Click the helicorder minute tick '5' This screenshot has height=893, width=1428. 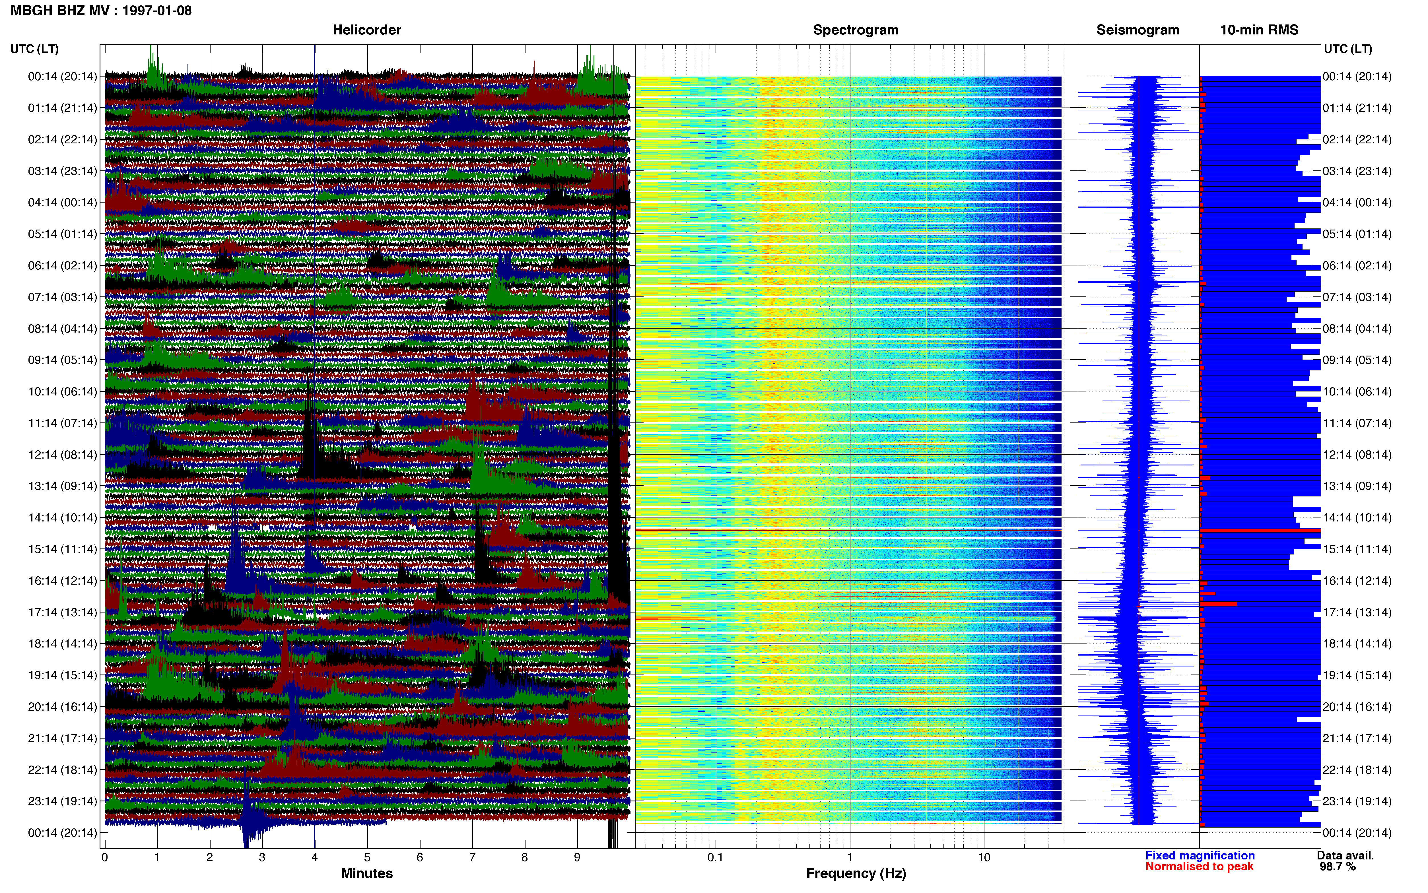point(367,857)
